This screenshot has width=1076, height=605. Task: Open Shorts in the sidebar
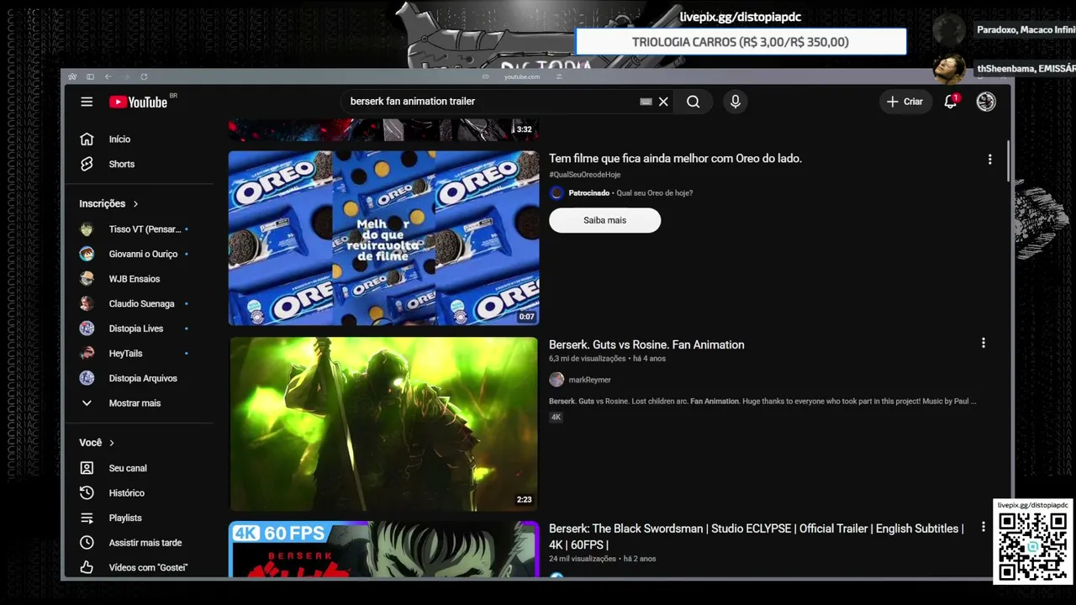tap(122, 165)
